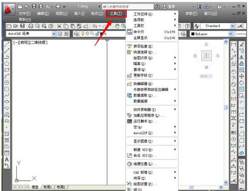Select the Arc draw tool
Image resolution: width=249 pixels, height=191 pixels.
(x=7, y=76)
